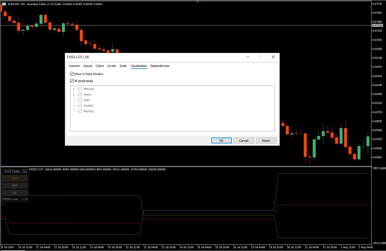386x251 pixels.
Task: Expand the Minutes tree node
Action: click(74, 89)
